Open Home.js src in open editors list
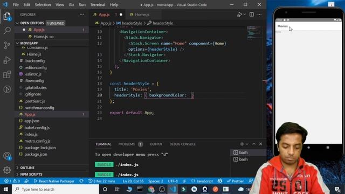Screen dimensions: 345x194 52,37
